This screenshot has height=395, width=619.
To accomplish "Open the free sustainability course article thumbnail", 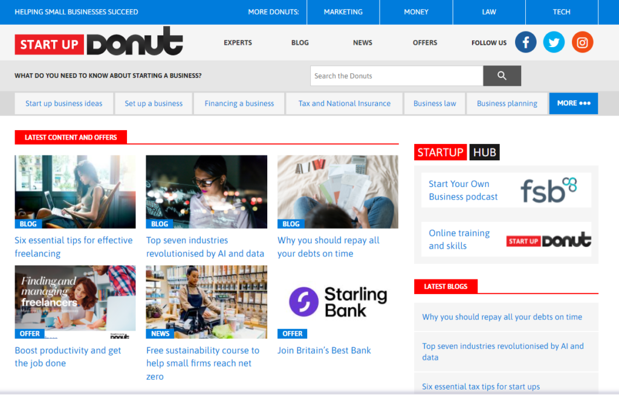I will [206, 302].
